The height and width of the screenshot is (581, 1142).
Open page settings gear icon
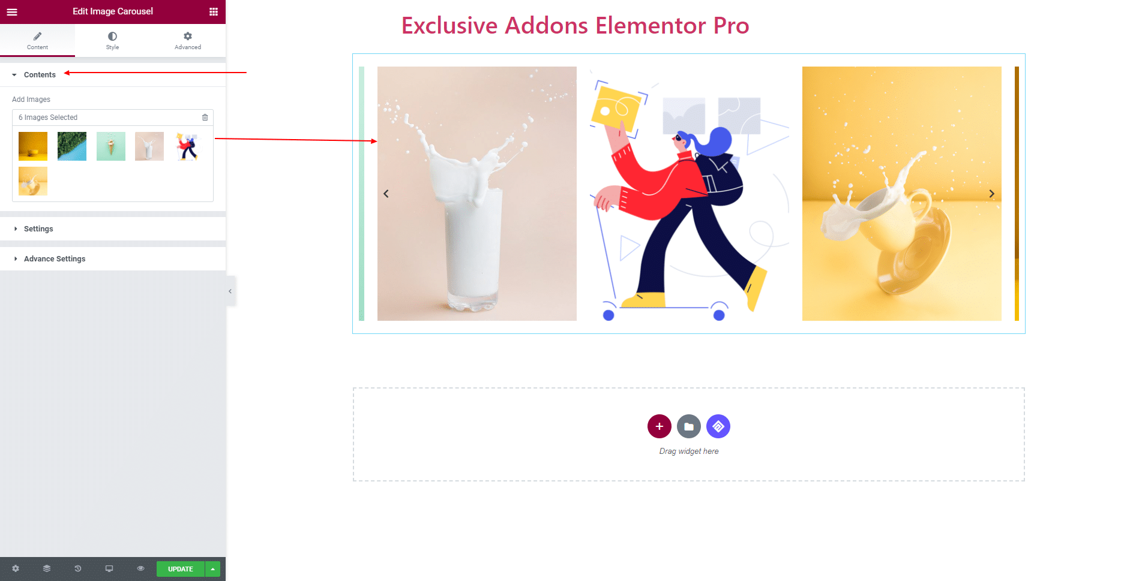[16, 568]
